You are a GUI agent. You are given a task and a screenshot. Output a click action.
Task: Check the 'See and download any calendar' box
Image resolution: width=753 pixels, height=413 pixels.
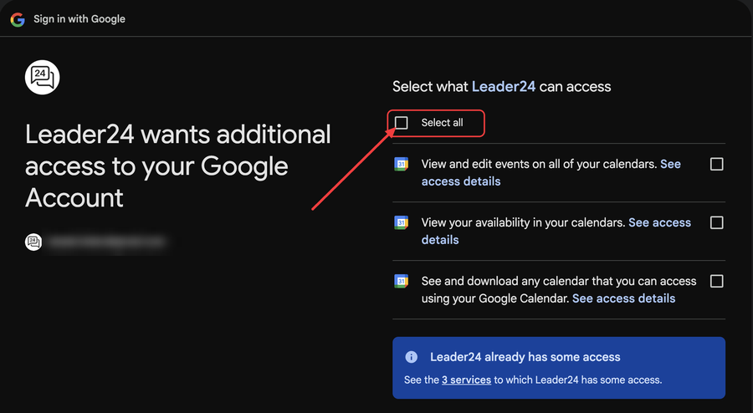pos(716,281)
